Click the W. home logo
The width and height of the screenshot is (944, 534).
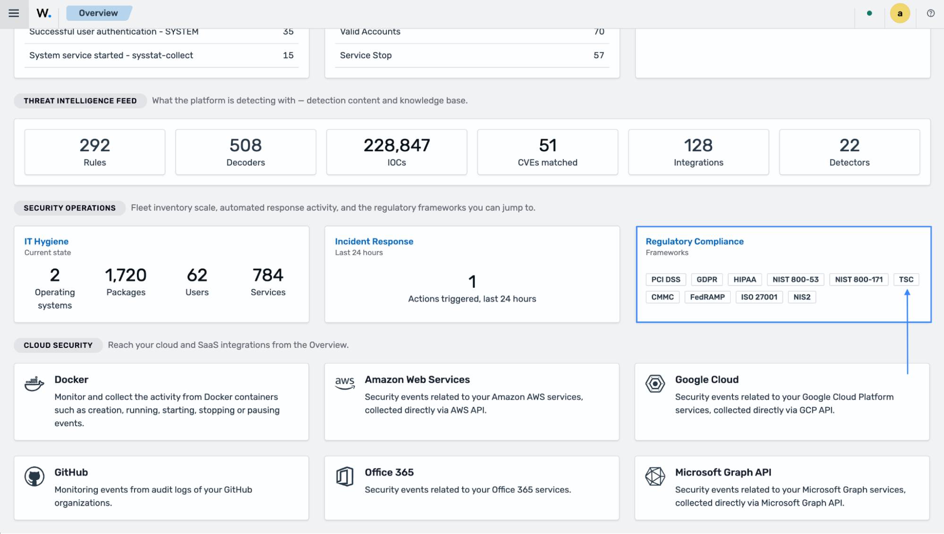coord(43,13)
